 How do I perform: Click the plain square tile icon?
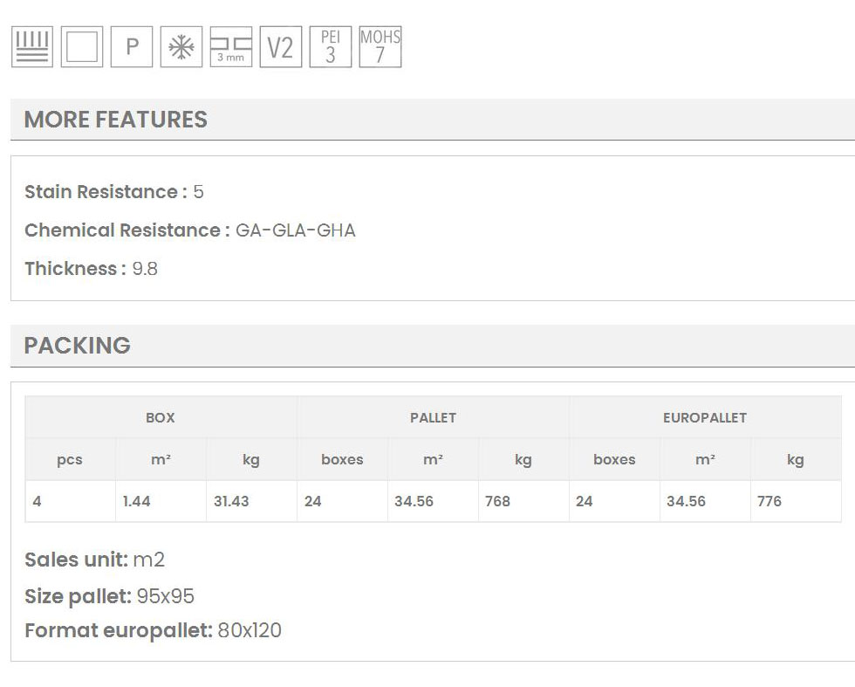[82, 47]
